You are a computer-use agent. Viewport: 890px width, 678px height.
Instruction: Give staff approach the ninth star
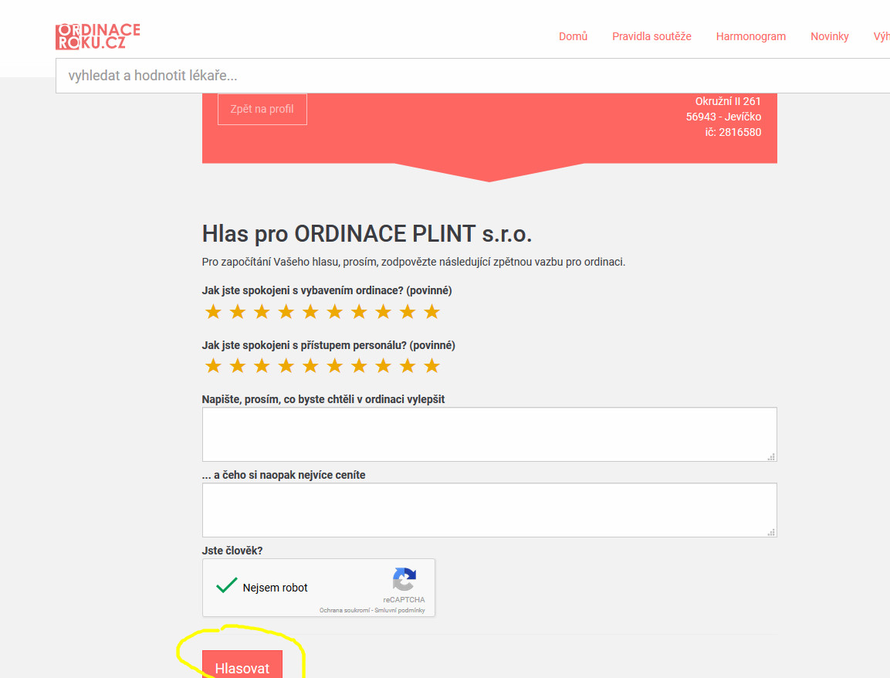pyautogui.click(x=408, y=366)
